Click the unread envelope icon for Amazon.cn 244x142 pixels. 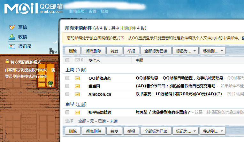click(x=77, y=94)
